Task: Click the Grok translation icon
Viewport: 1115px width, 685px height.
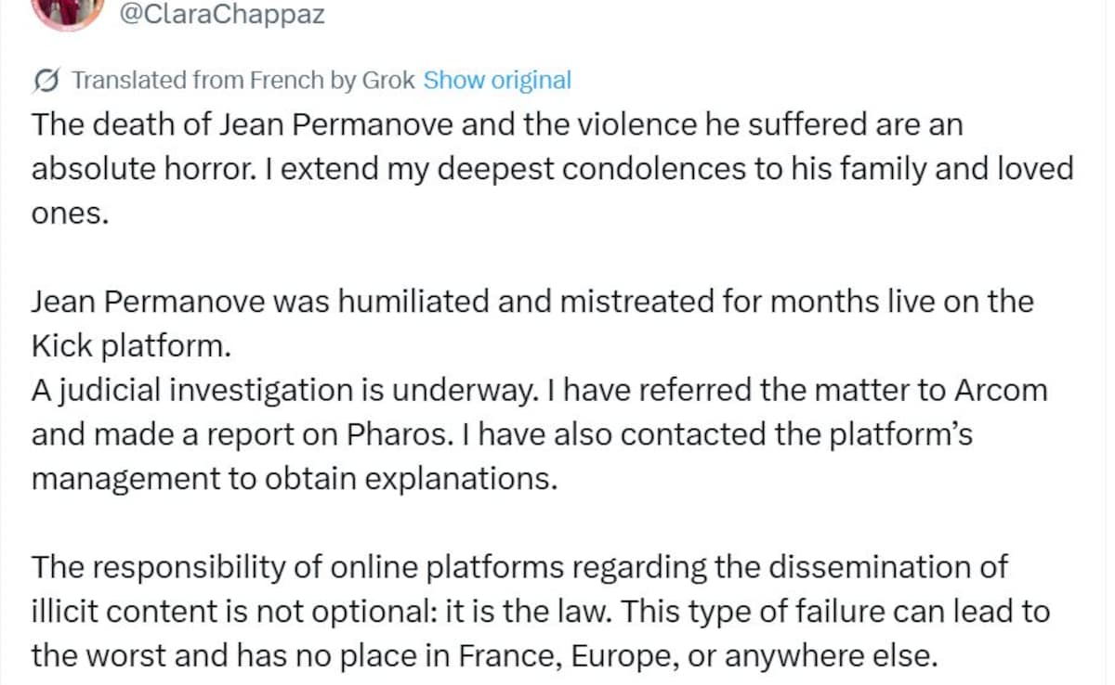Action: click(x=46, y=81)
